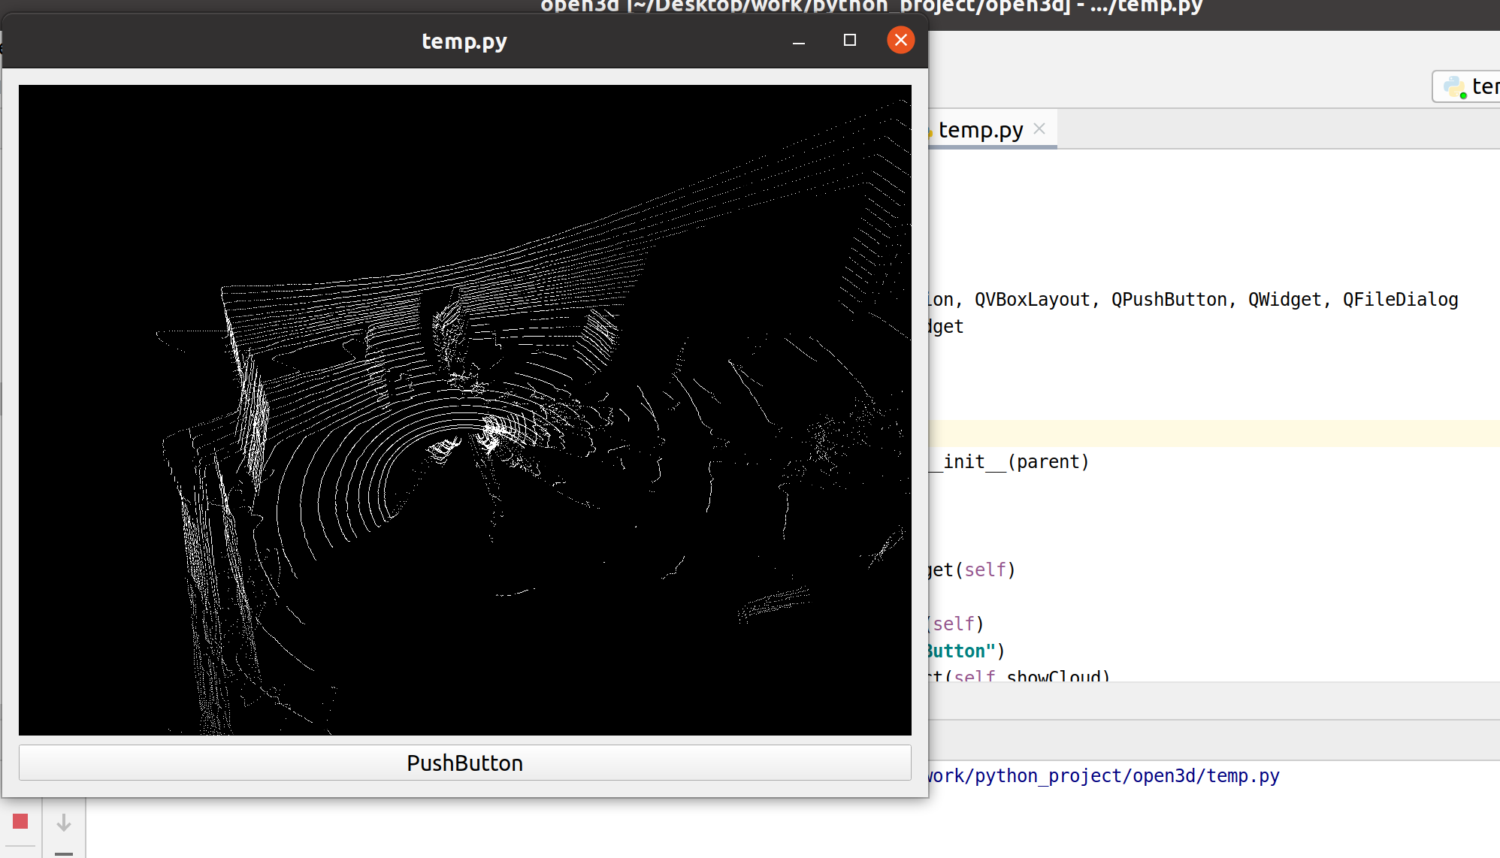This screenshot has height=858, width=1500.
Task: Click the scroll-to-end down arrow icon
Action: pos(64,823)
